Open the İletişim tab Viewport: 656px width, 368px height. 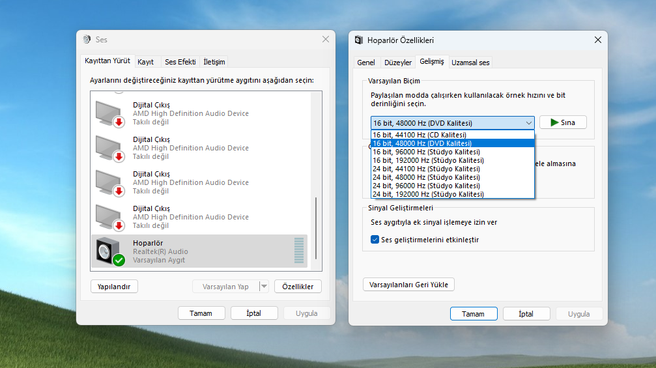214,62
